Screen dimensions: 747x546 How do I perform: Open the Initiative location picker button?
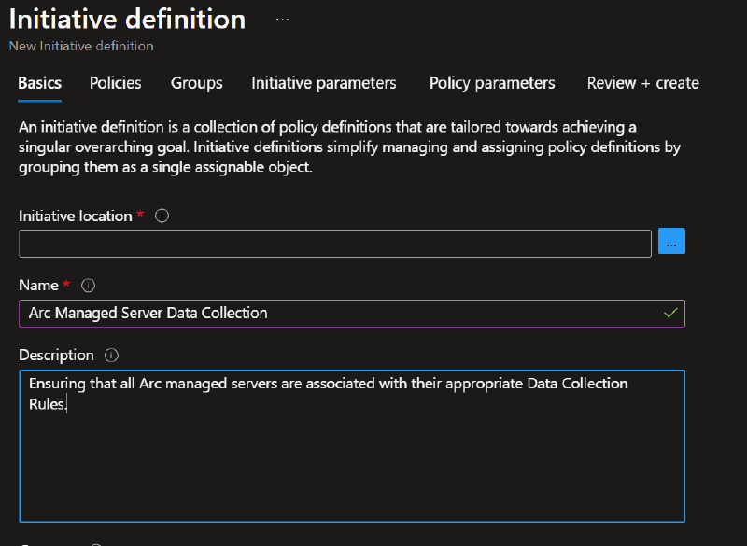[671, 241]
